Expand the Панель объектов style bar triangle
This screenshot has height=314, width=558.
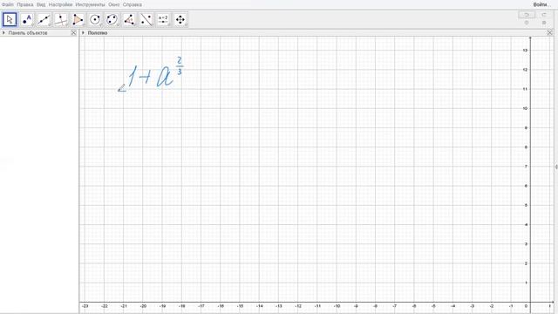(x=3, y=33)
